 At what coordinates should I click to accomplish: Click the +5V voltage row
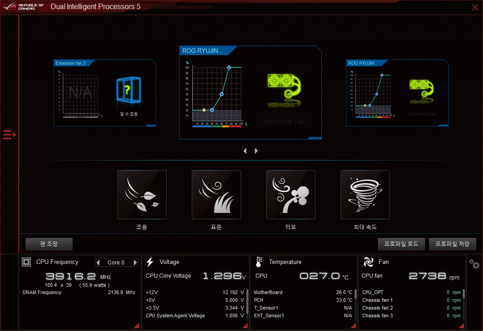(195, 300)
